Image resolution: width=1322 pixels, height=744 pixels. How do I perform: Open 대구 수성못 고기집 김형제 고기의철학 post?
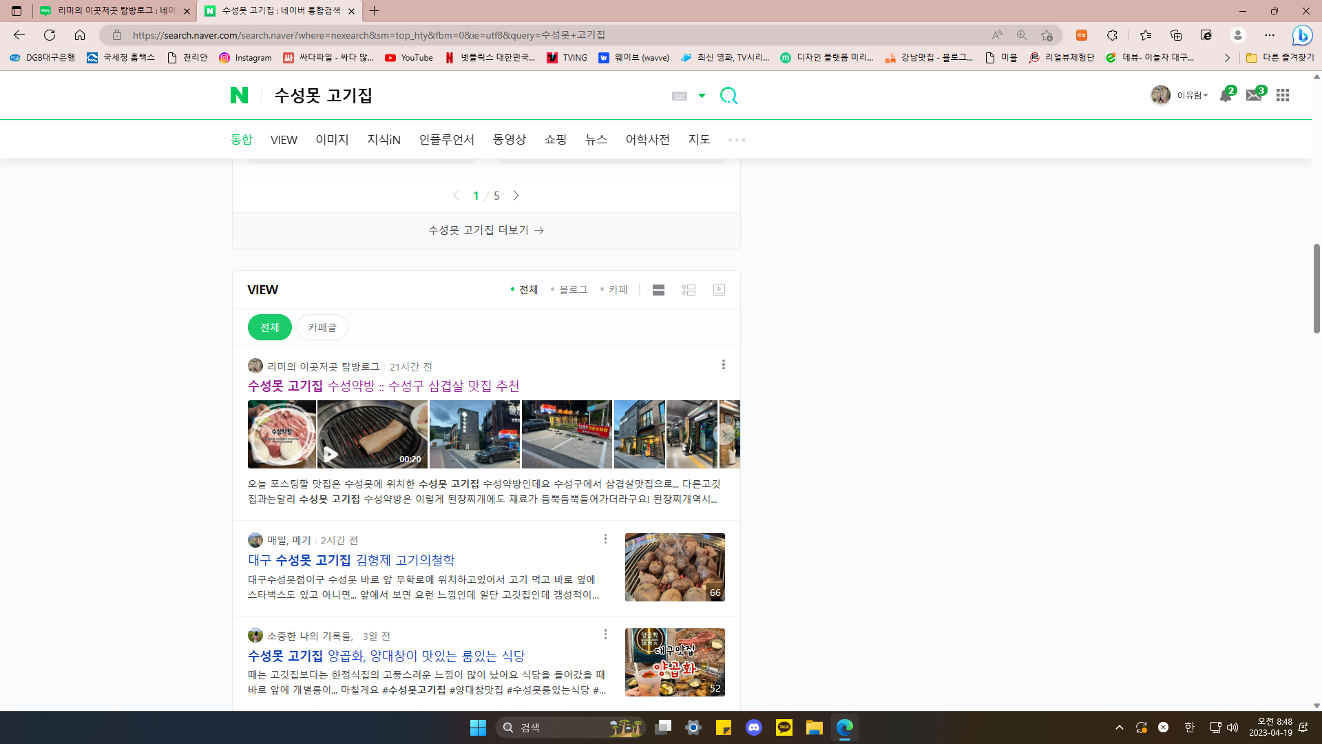[x=351, y=560]
